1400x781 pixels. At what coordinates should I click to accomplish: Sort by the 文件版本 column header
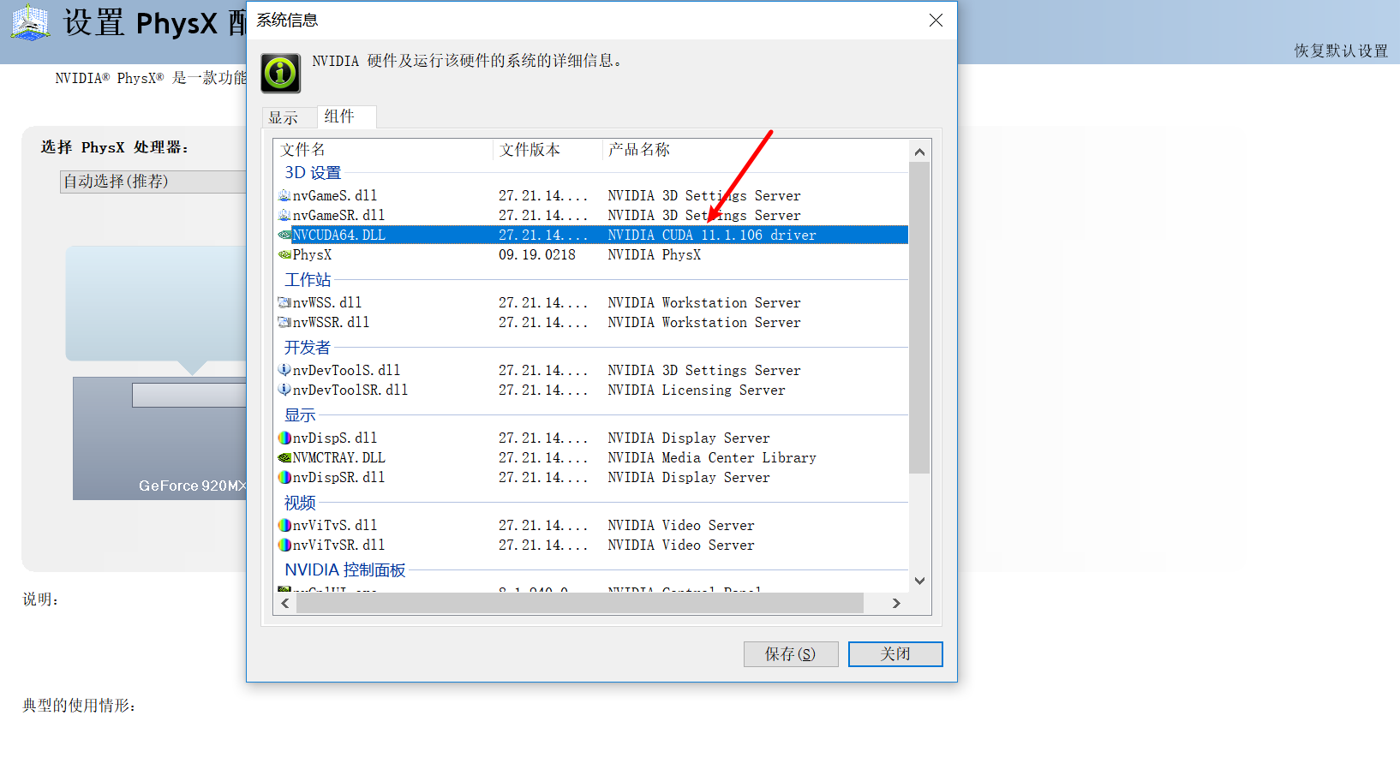tap(547, 150)
